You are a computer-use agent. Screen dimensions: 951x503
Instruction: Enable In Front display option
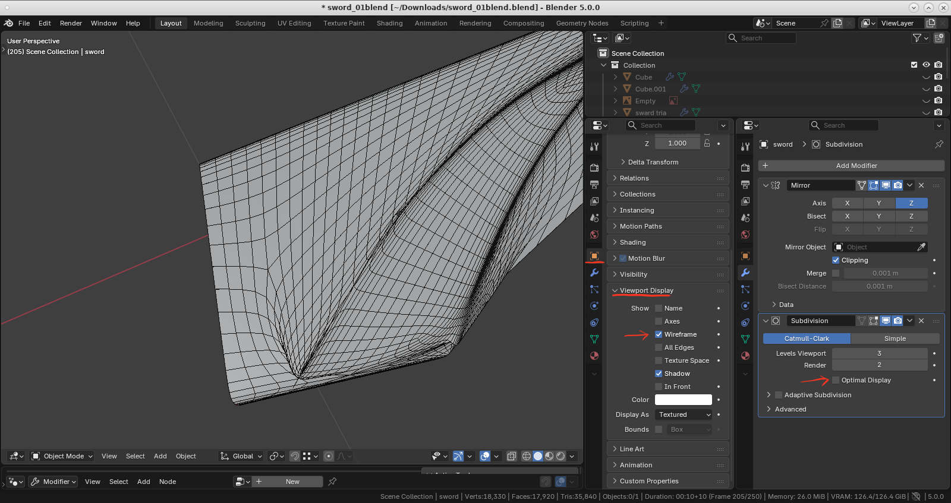pos(659,387)
